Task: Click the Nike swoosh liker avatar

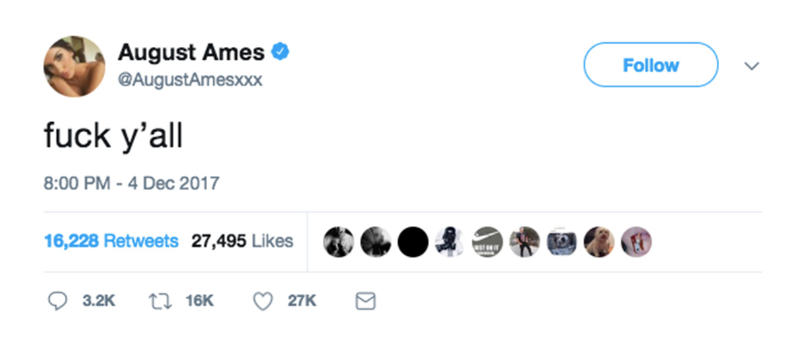Action: tap(488, 242)
